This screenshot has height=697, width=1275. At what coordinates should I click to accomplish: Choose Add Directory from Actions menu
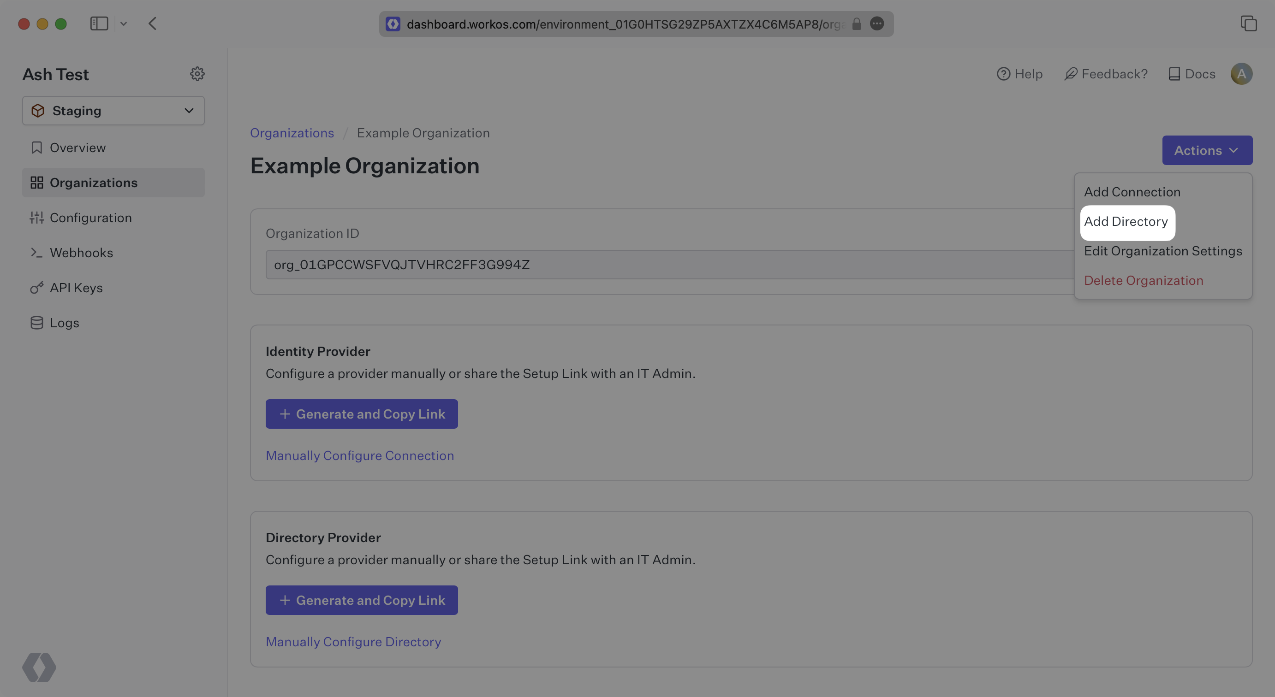coord(1126,222)
